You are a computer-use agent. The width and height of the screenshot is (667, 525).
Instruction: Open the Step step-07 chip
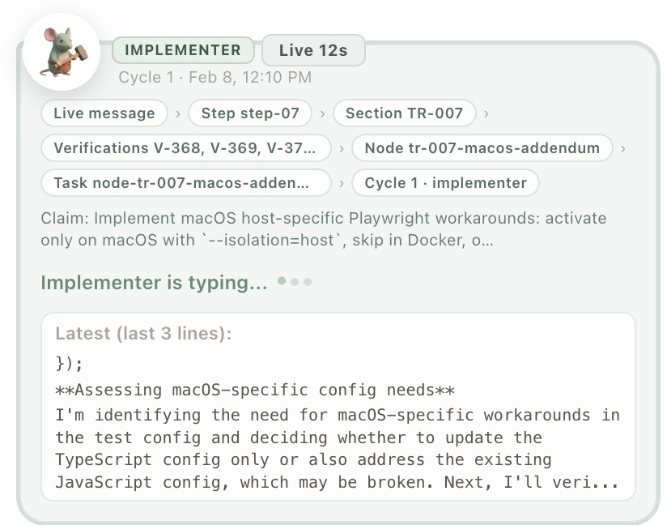click(250, 113)
